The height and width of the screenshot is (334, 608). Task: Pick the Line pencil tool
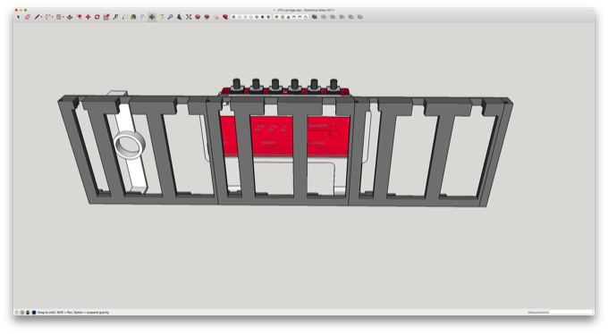click(37, 17)
